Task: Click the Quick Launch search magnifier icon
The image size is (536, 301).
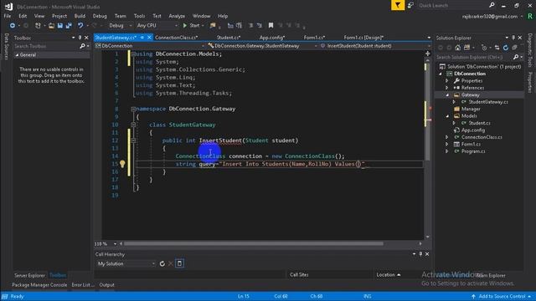Action: tap(492, 5)
